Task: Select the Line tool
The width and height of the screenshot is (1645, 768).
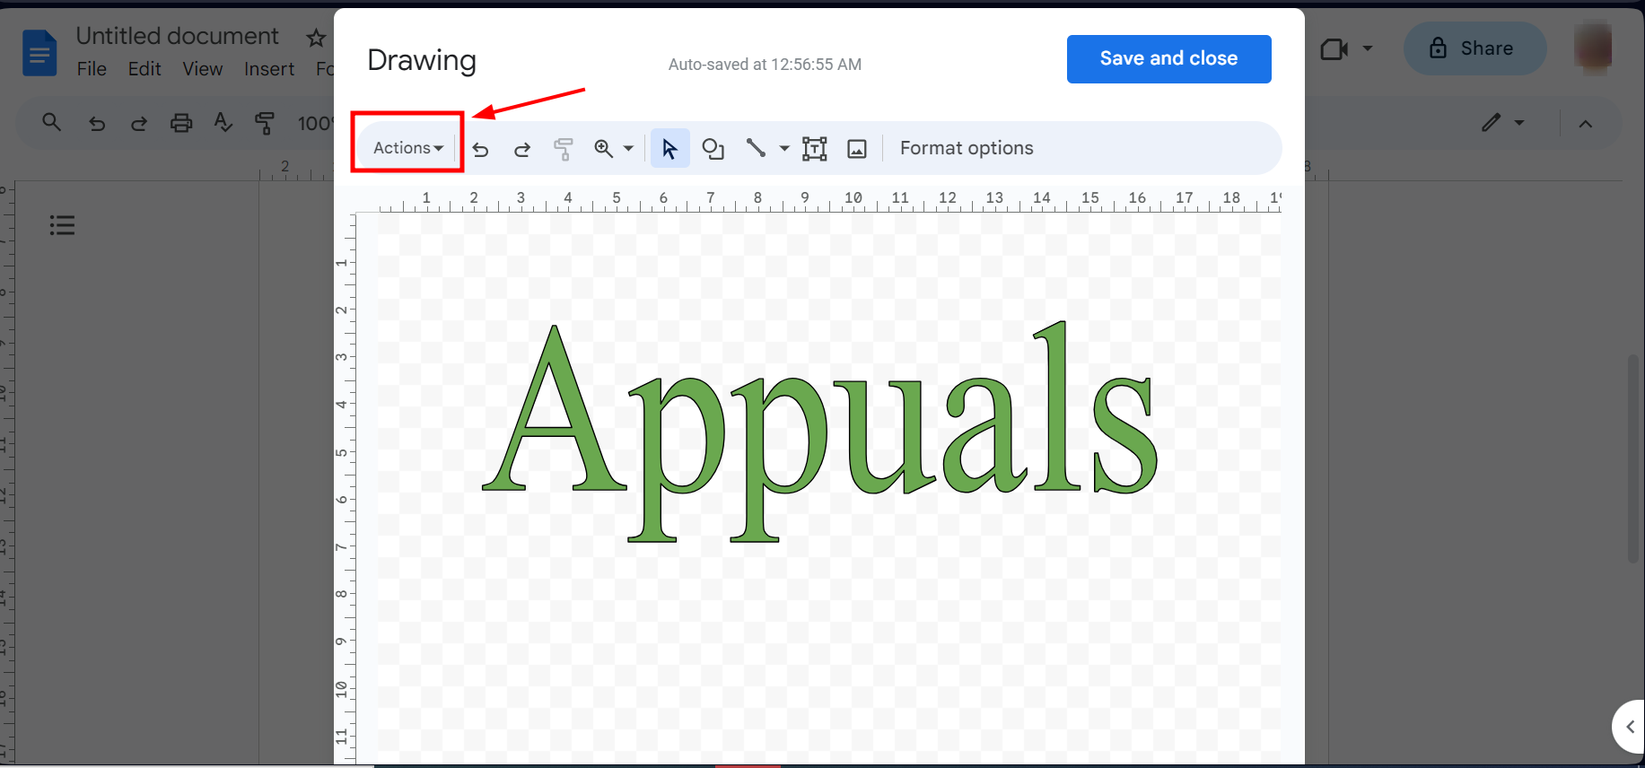Action: [756, 149]
